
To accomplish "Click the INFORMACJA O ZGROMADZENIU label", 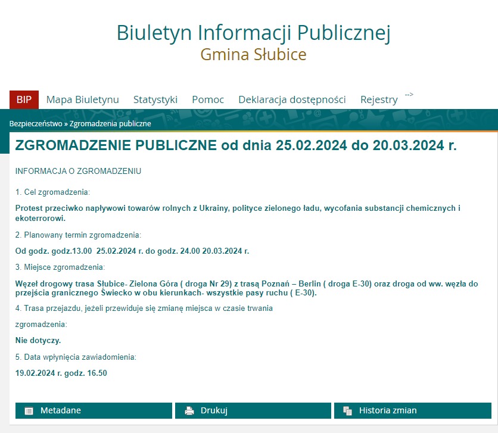I will pos(78,171).
